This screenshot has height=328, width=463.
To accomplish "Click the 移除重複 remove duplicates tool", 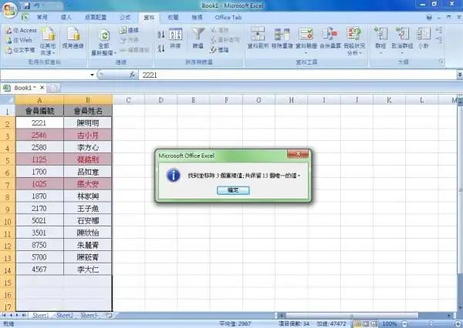I will coord(282,38).
